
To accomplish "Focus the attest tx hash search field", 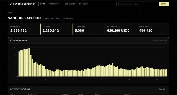I will 138,4.
